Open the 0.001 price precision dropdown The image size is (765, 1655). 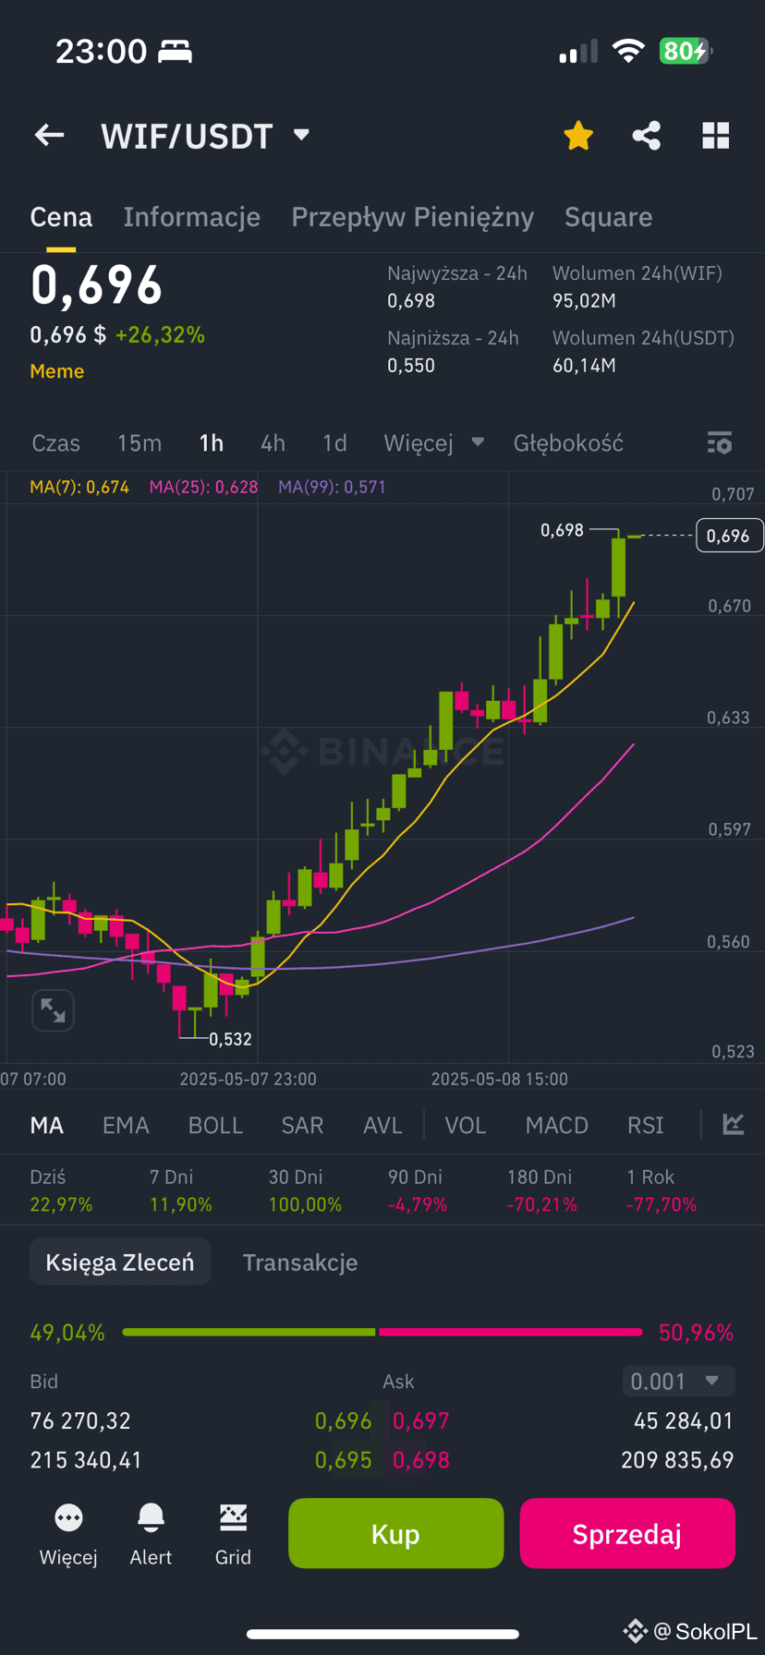click(x=678, y=1382)
